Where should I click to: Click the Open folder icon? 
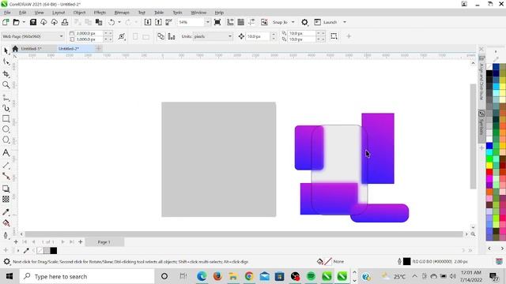(x=16, y=22)
